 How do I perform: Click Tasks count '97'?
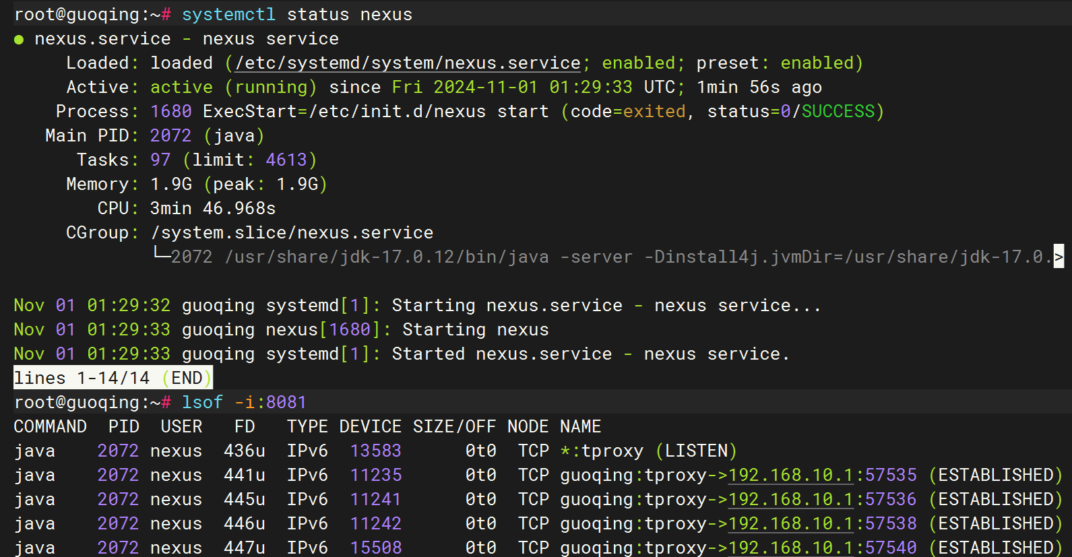[x=160, y=160]
